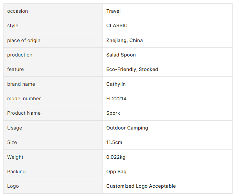Image resolution: width=237 pixels, height=196 pixels.
Task: Select 'Eco-Friendly, Stocked' feature value
Action: point(132,69)
